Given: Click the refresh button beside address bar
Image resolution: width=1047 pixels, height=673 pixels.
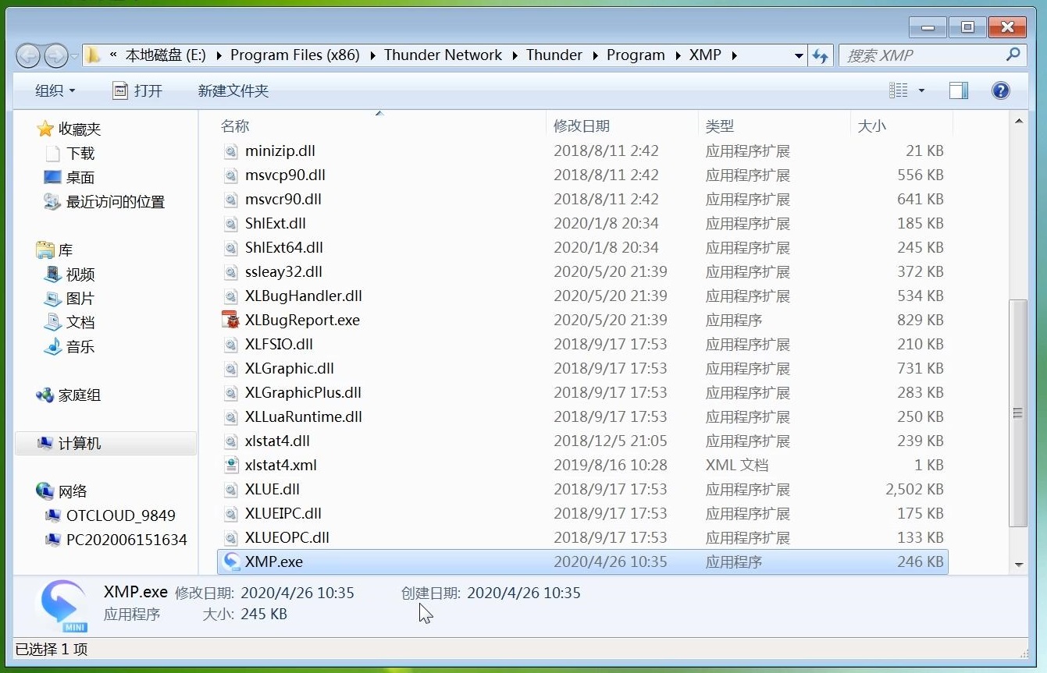Looking at the screenshot, I should pyautogui.click(x=820, y=55).
